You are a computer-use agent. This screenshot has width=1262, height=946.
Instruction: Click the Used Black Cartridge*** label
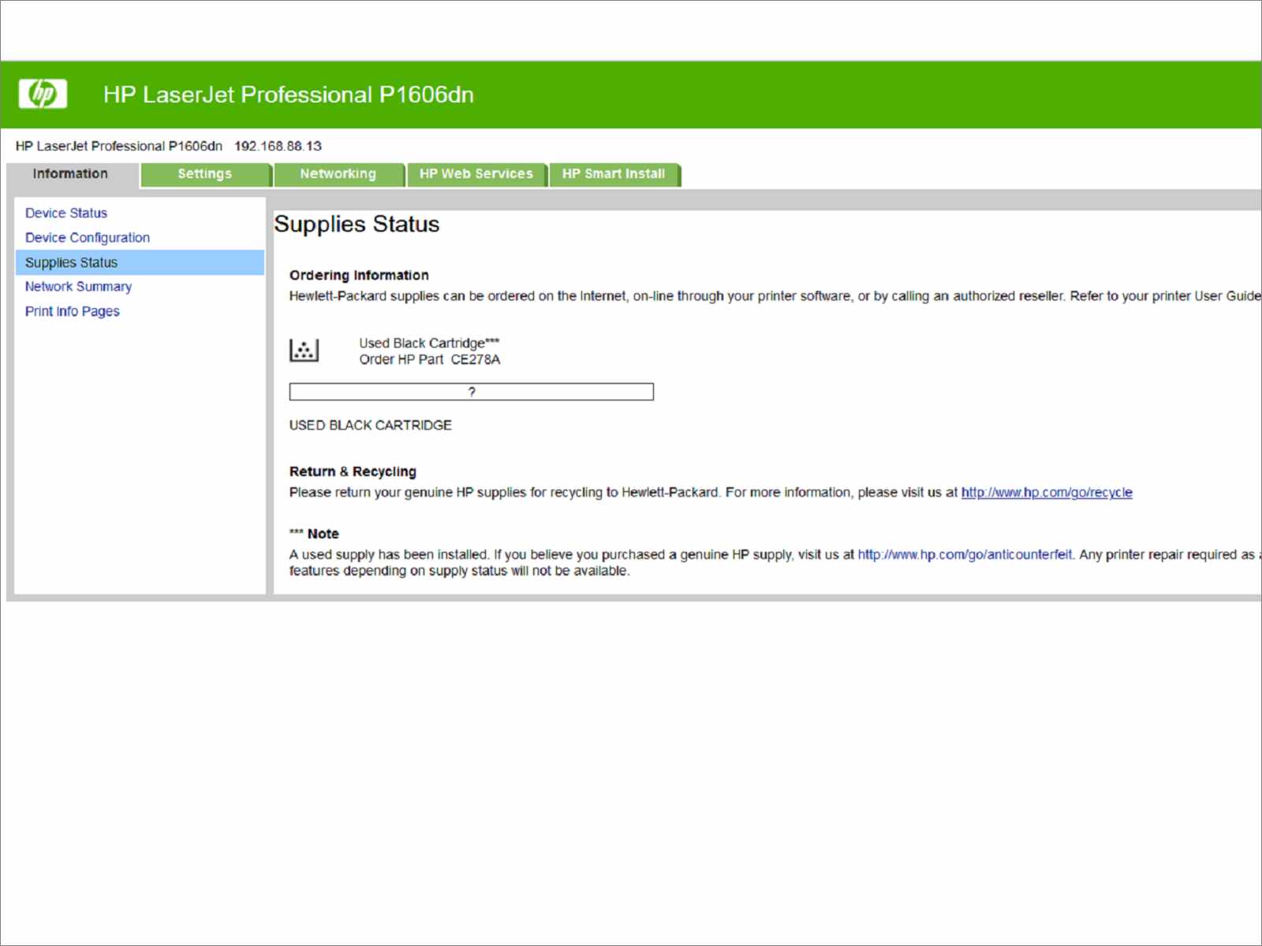pyautogui.click(x=429, y=343)
